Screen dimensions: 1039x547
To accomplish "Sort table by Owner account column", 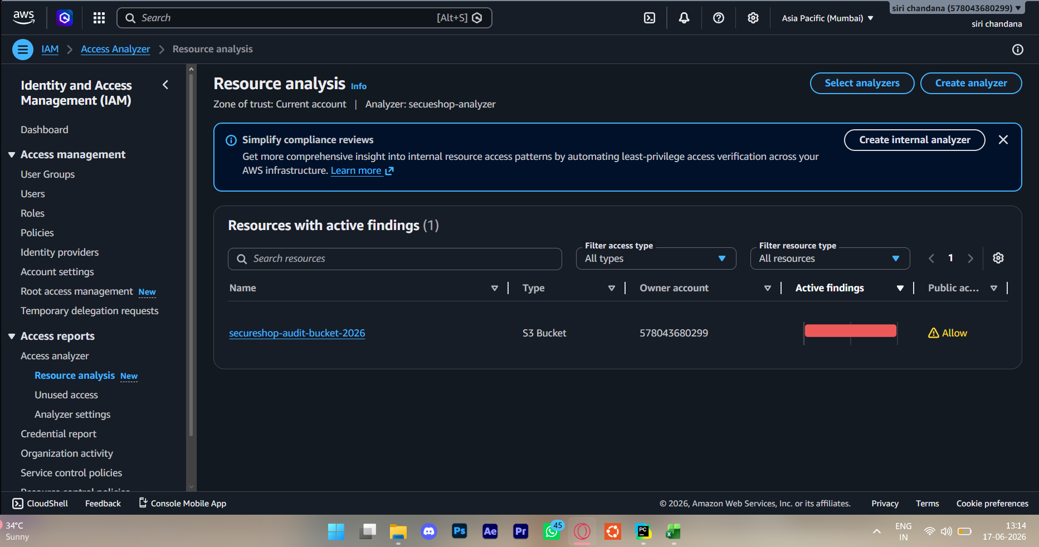I will pos(767,288).
